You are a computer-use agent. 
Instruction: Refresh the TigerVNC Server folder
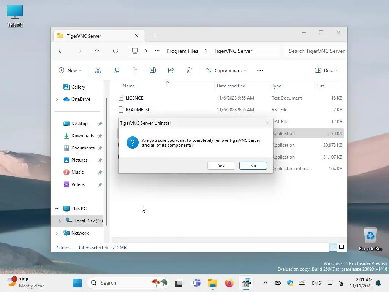click(115, 51)
